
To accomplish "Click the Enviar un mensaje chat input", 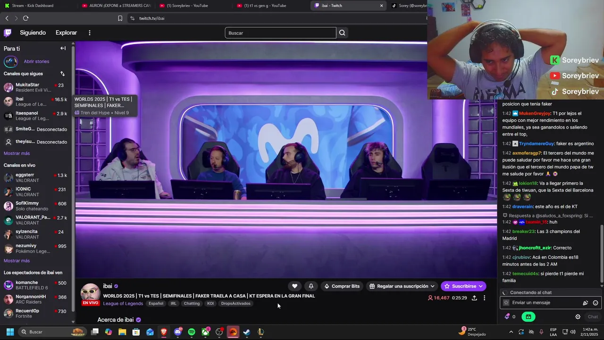I will [550, 303].
